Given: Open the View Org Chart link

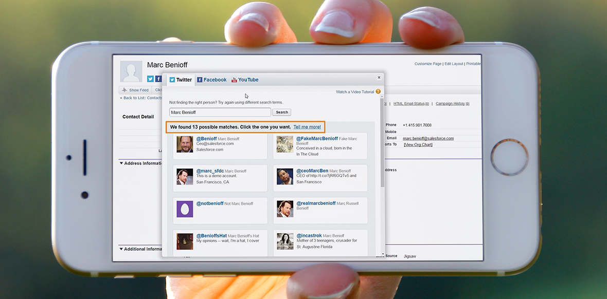Looking at the screenshot, I should click(x=418, y=145).
